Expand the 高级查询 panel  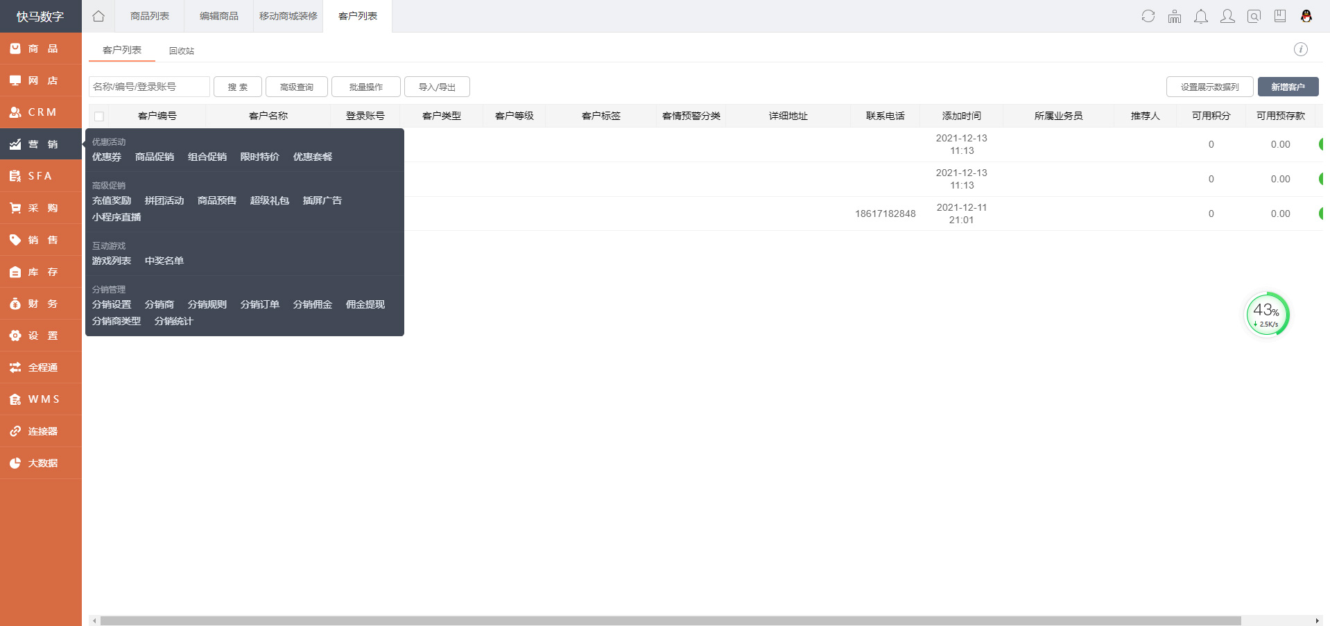[x=297, y=87]
